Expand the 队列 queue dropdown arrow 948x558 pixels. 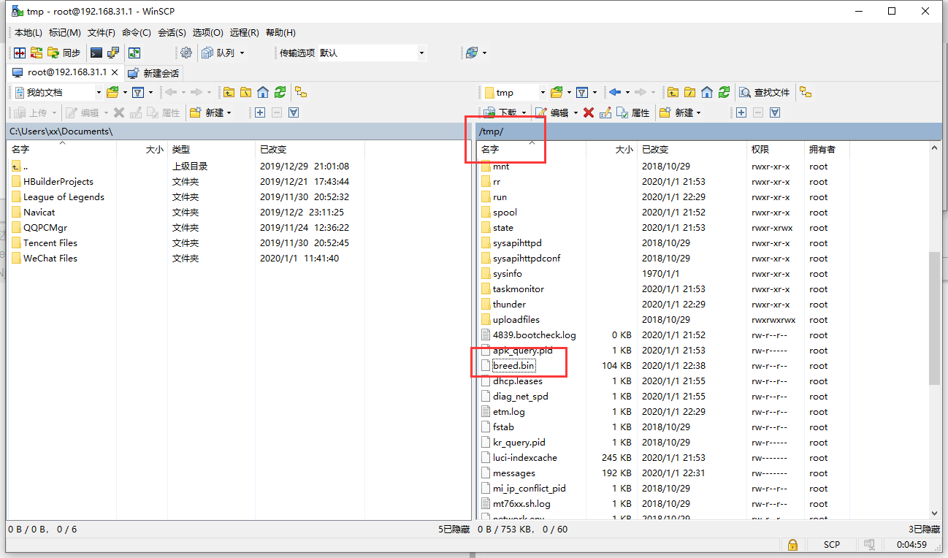(x=242, y=53)
